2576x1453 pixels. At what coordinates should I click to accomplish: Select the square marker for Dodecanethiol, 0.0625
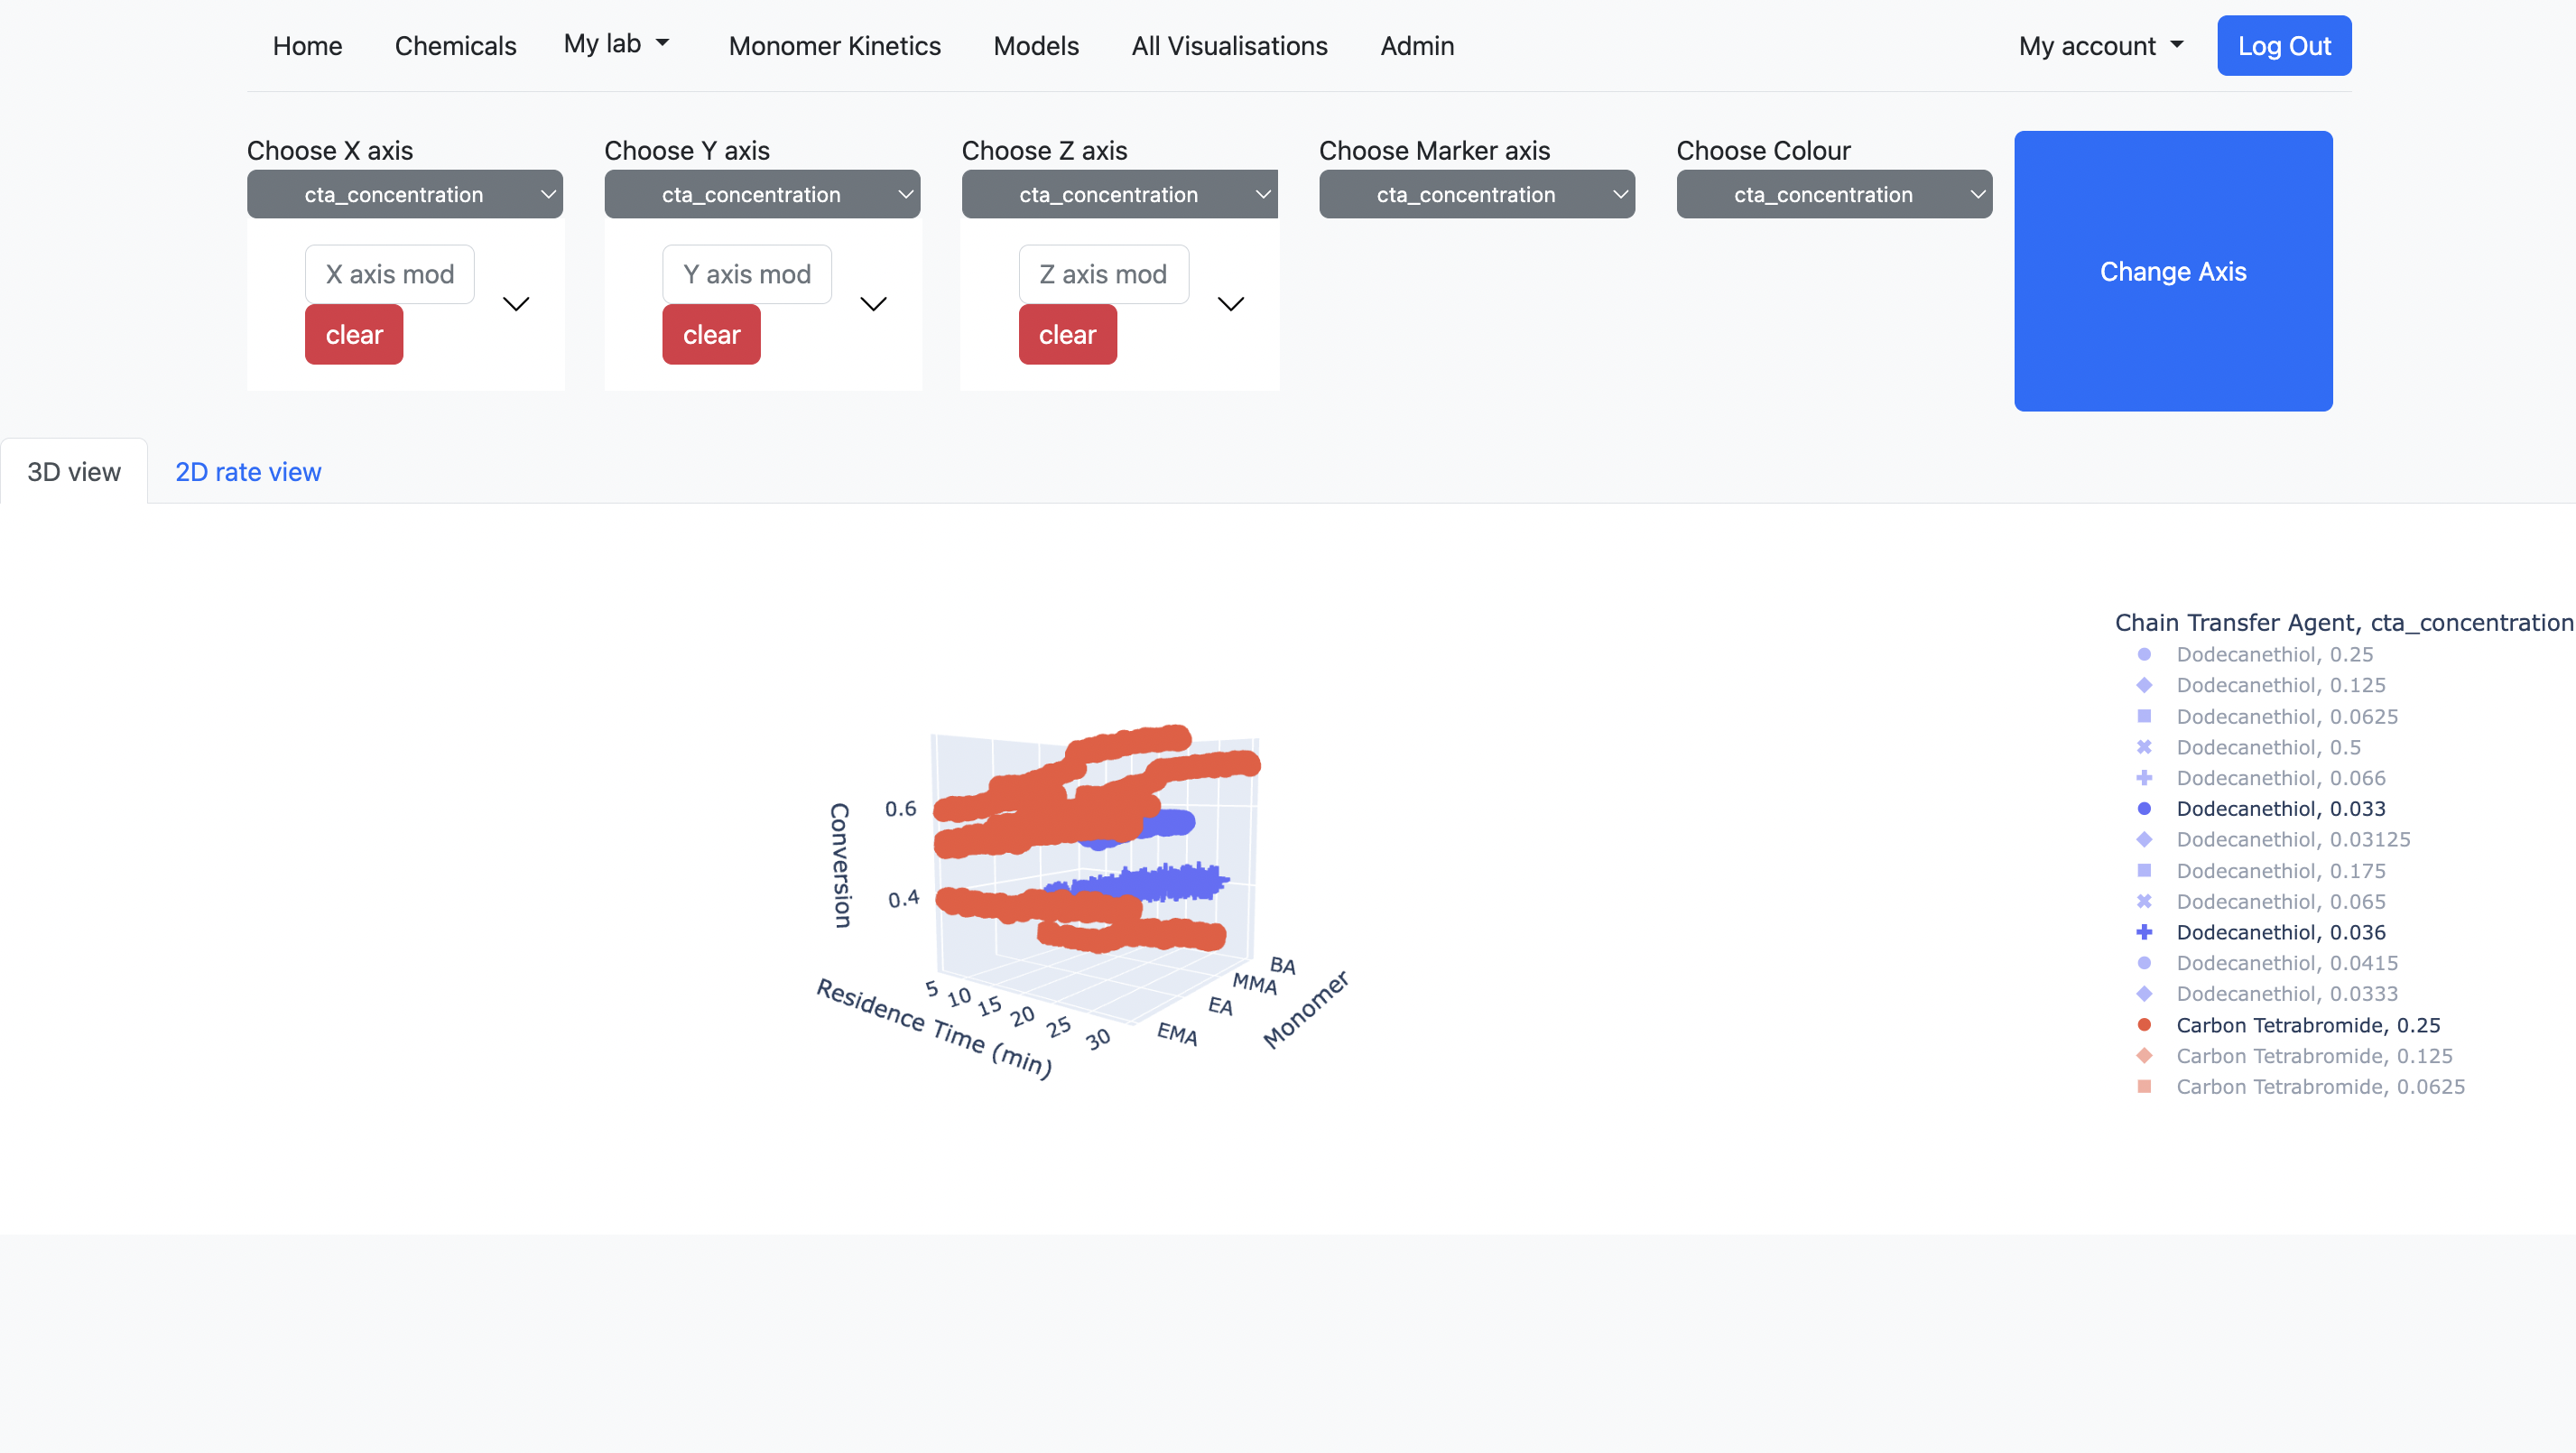tap(2145, 716)
